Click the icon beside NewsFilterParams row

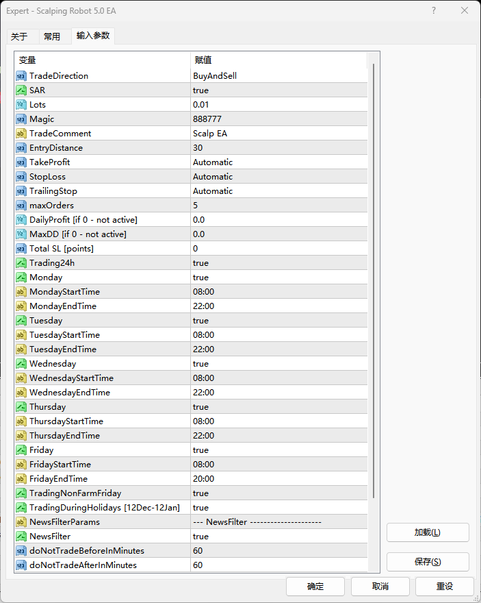click(21, 522)
